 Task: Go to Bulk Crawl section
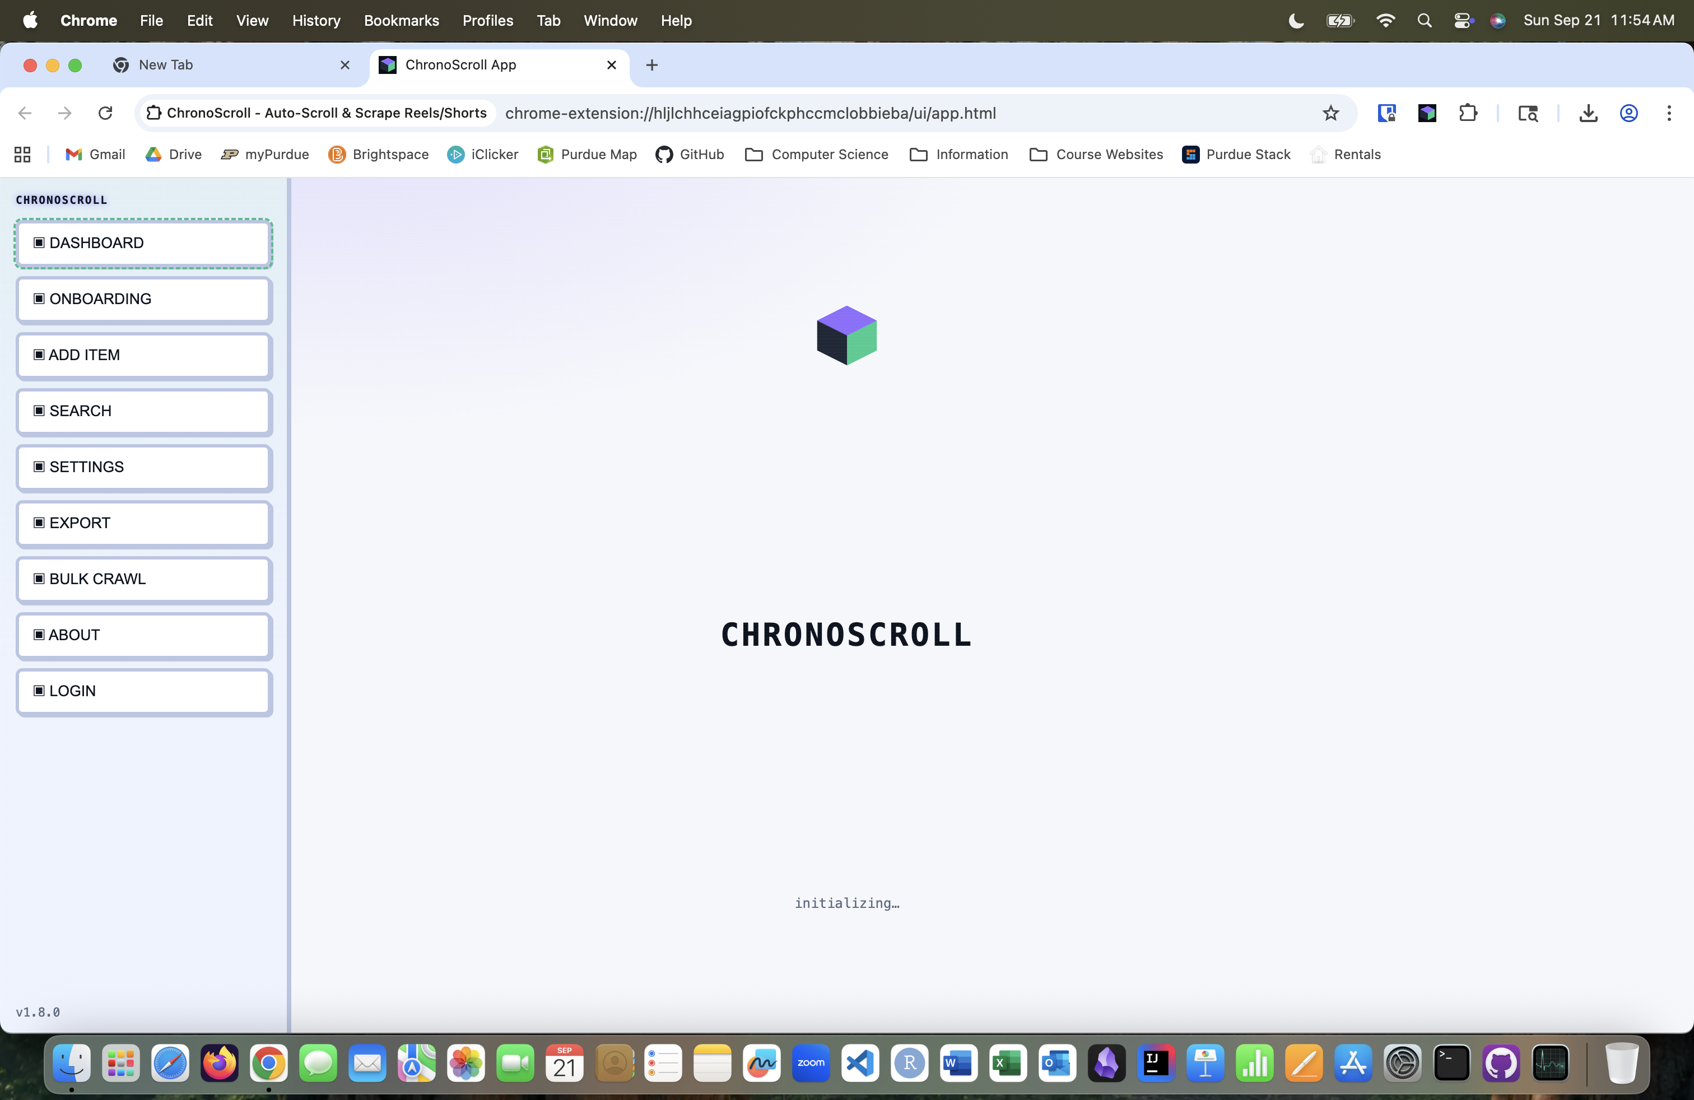(144, 579)
